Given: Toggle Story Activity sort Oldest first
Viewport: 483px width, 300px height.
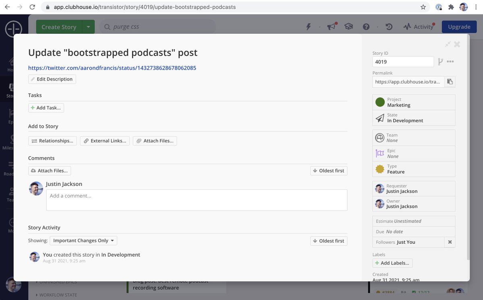Looking at the screenshot, I should point(328,241).
